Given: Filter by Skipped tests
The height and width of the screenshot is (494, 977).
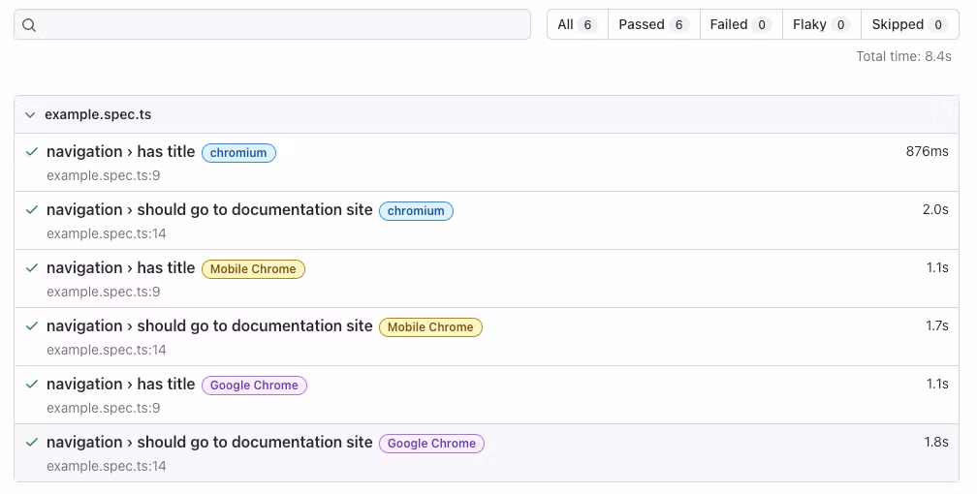Looking at the screenshot, I should point(910,24).
